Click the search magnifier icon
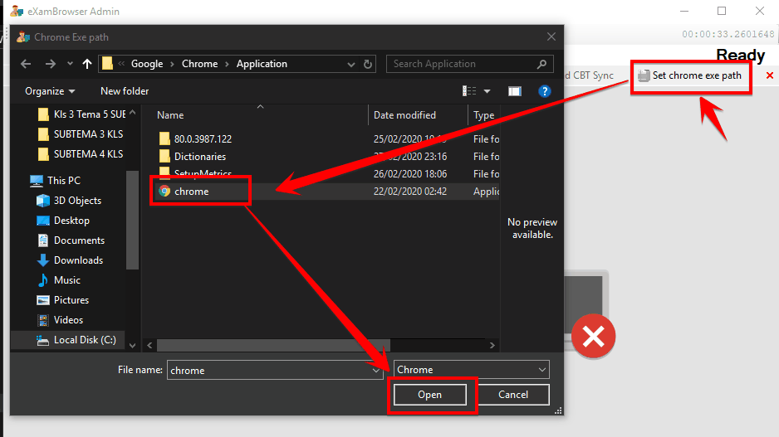The width and height of the screenshot is (779, 437). coord(542,64)
